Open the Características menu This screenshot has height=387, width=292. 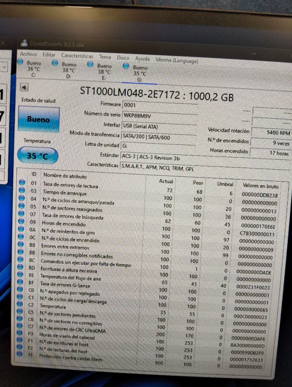pyautogui.click(x=77, y=56)
